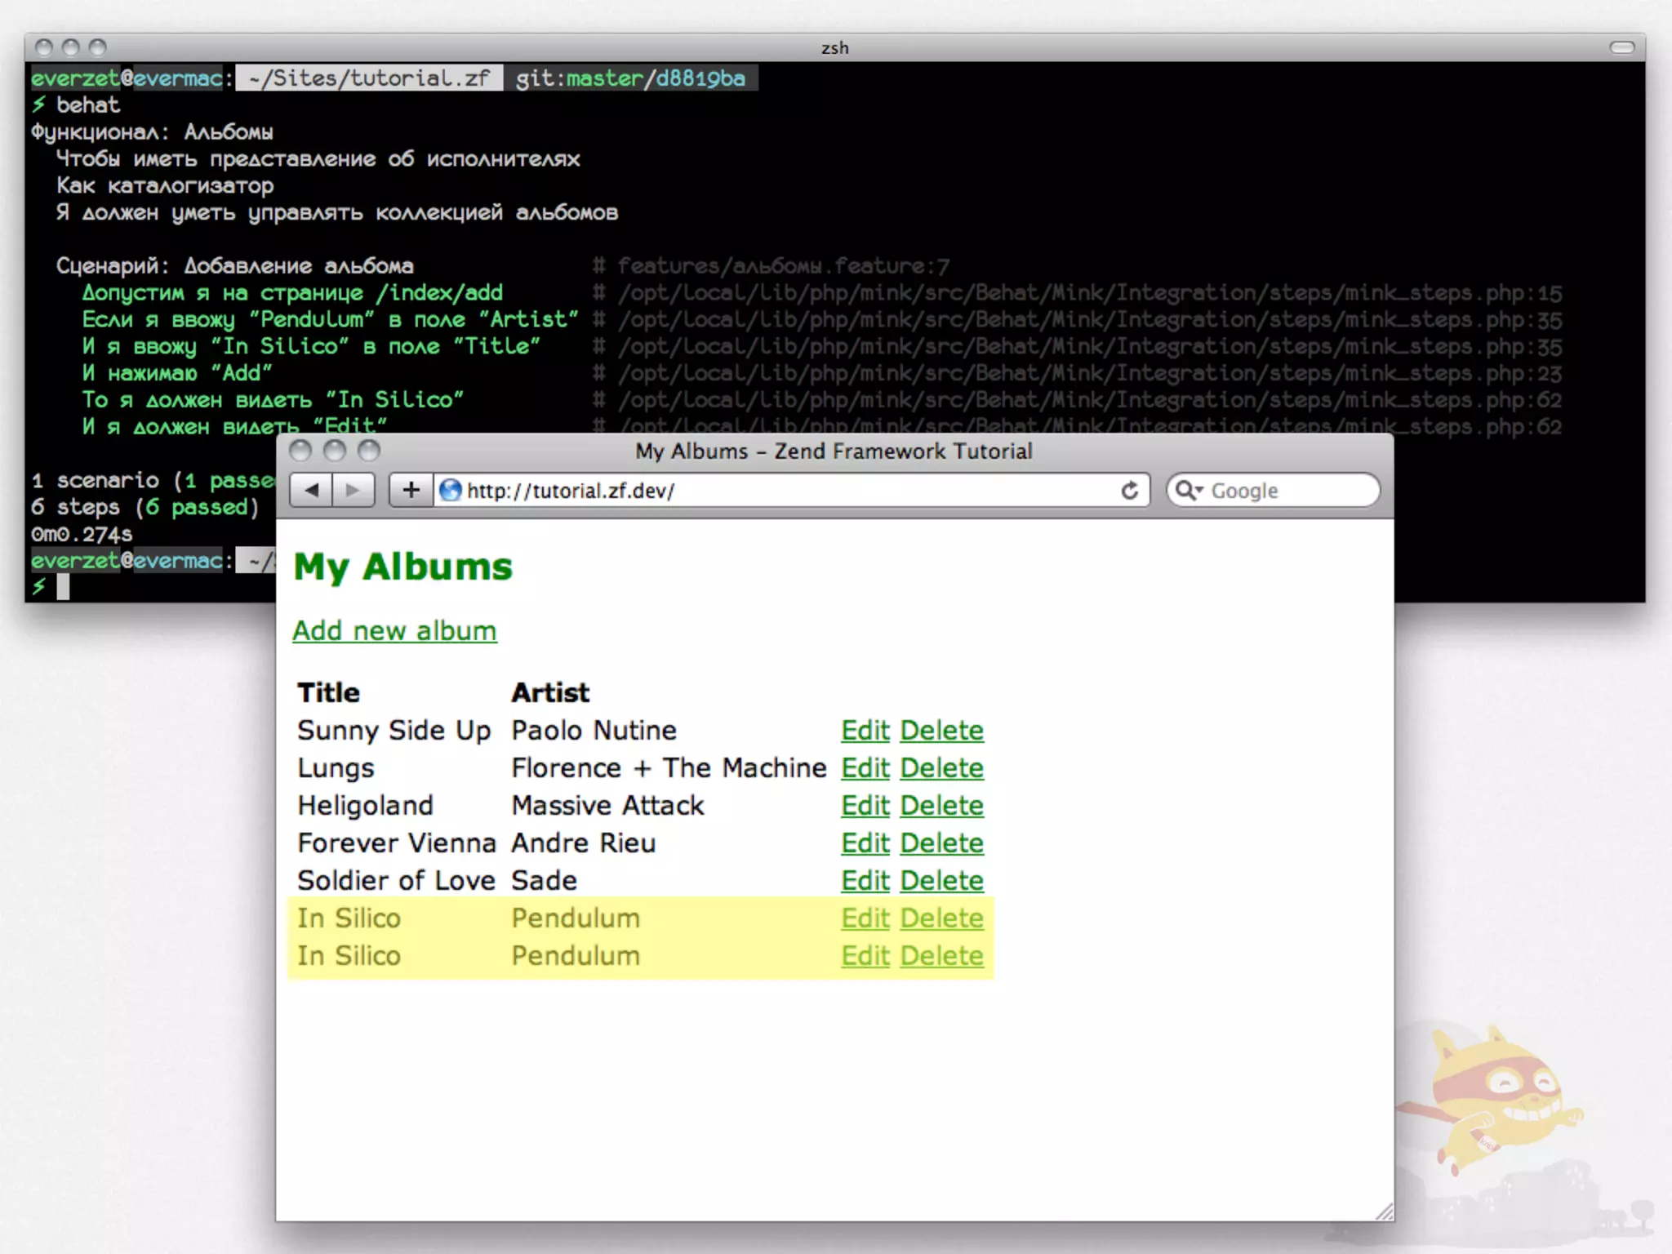Click the browser forward arrow button
Screen dimensions: 1672x1254
point(353,490)
